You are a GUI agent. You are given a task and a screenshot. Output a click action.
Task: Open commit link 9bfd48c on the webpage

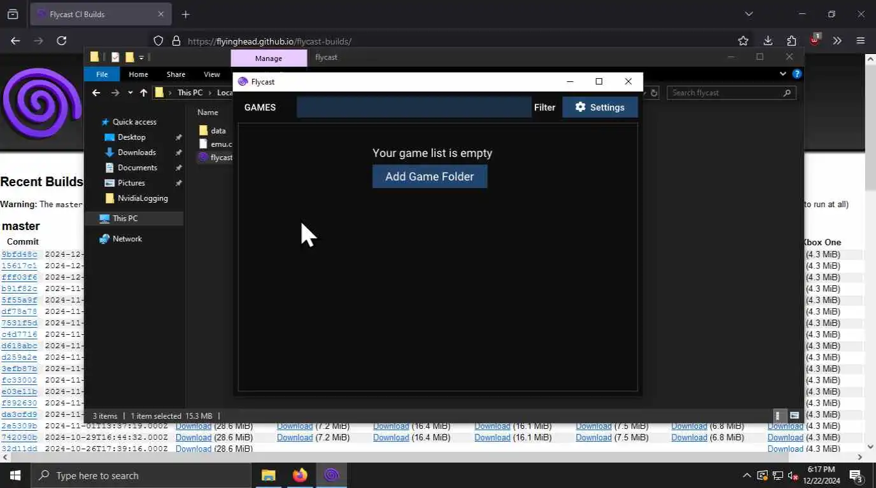point(19,254)
